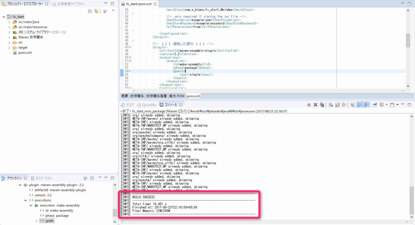Toggle show console on standard error change
The width and height of the screenshot is (415, 225).
(x=366, y=105)
